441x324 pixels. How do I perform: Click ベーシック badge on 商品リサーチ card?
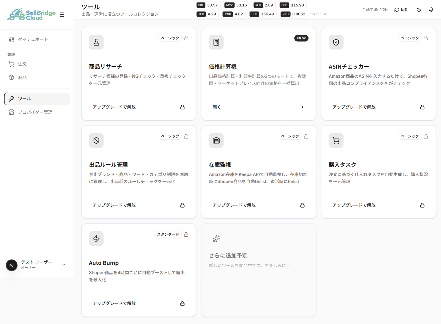(170, 38)
